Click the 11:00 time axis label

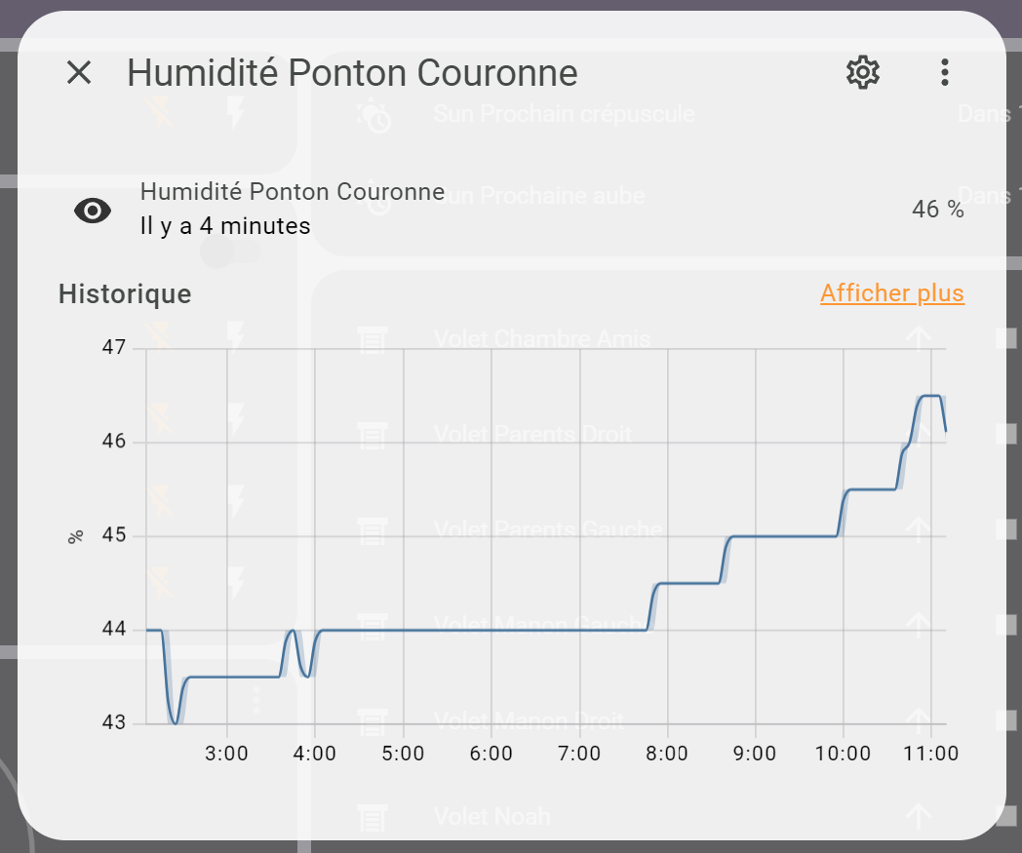(930, 754)
